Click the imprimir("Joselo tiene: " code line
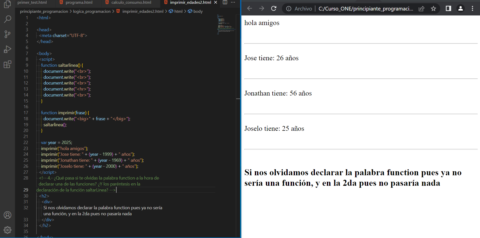Viewport: 480px width, 238px height. click(x=90, y=166)
